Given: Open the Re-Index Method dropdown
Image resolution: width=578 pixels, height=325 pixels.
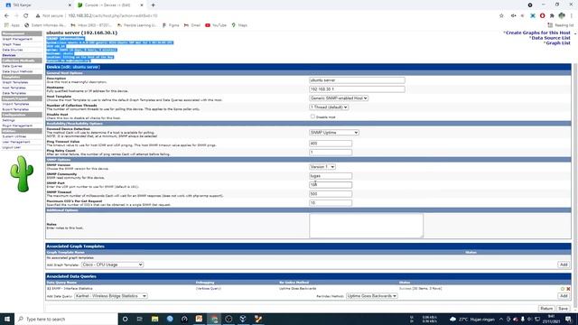Looking at the screenshot, I should point(371,296).
